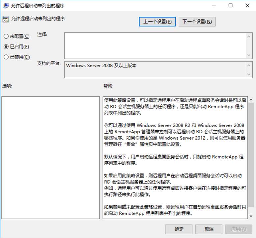256x238 pixels.
Task: Click the title bar policy window icon
Action: tap(6, 6)
